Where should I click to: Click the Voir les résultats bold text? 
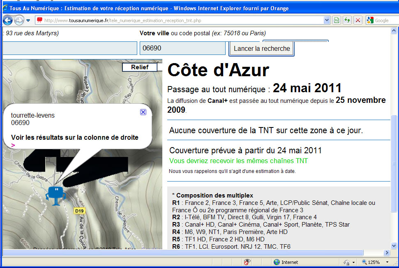[74, 137]
